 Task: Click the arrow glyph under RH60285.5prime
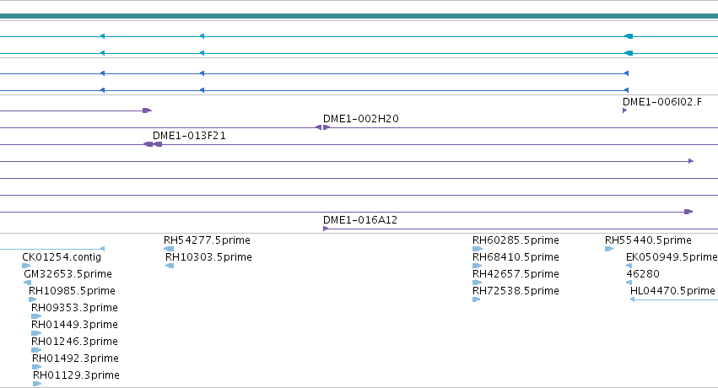[478, 249]
